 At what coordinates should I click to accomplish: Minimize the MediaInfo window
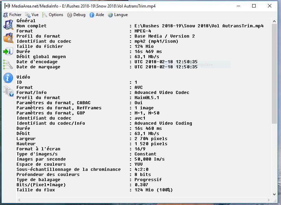(x=238, y=6)
